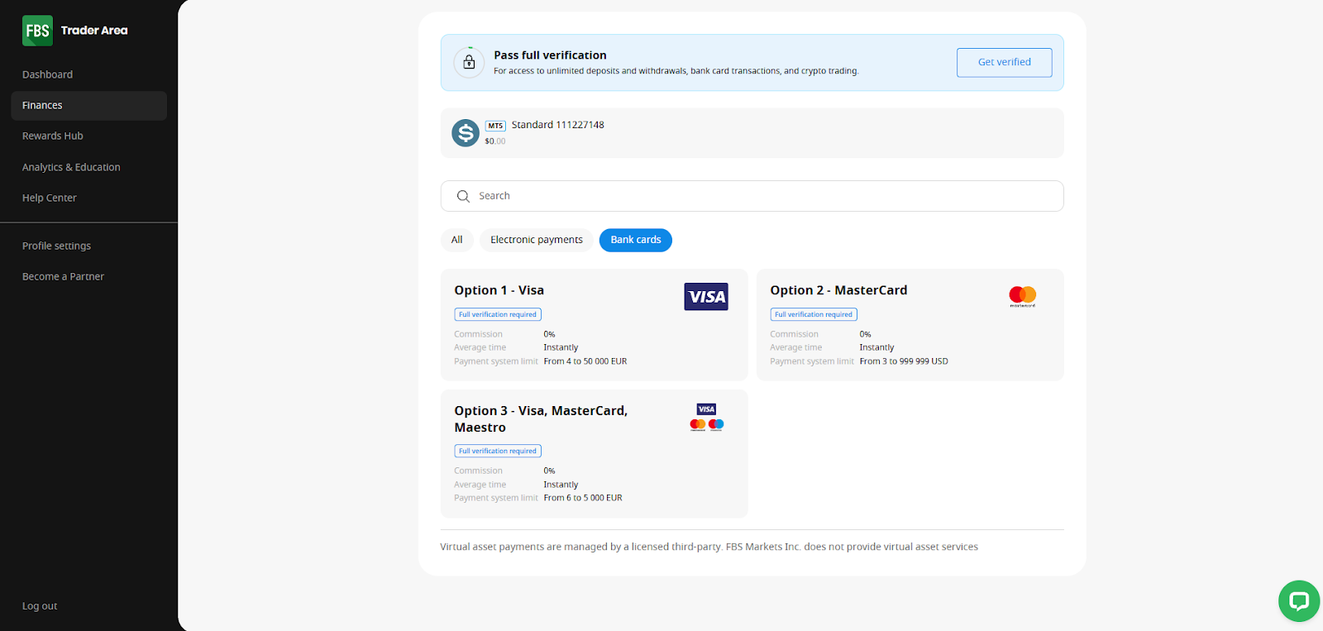Click the From 6 to 5 000 EUR limit
This screenshot has height=631, width=1323.
click(x=583, y=498)
